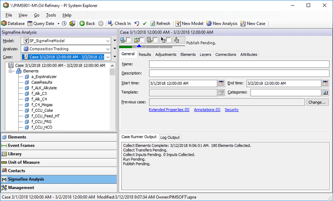Click the greyed-out Forward arrow
The width and height of the screenshot is (333, 201).
[101, 24]
